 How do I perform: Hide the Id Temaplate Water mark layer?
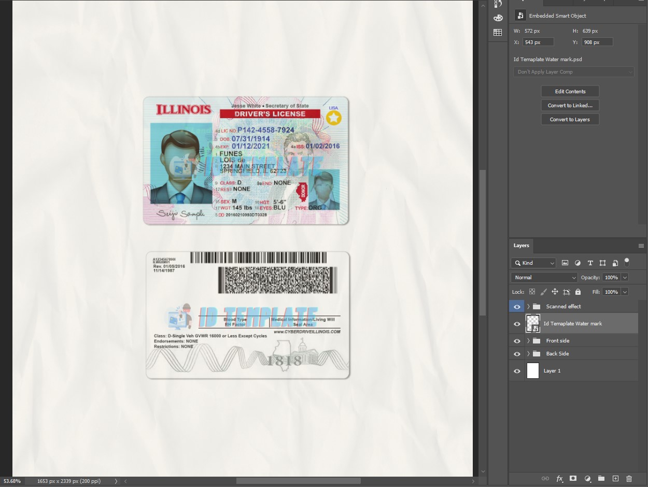[517, 324]
